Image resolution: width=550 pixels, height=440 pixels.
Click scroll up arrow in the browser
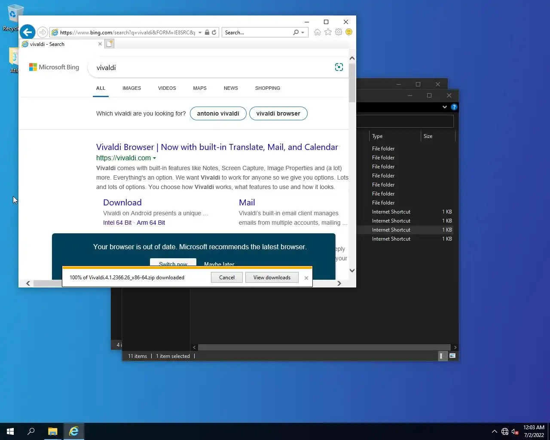pyautogui.click(x=352, y=58)
